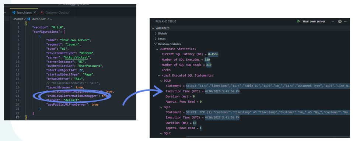Select SQL1 Statement row with Customer

coord(258,112)
